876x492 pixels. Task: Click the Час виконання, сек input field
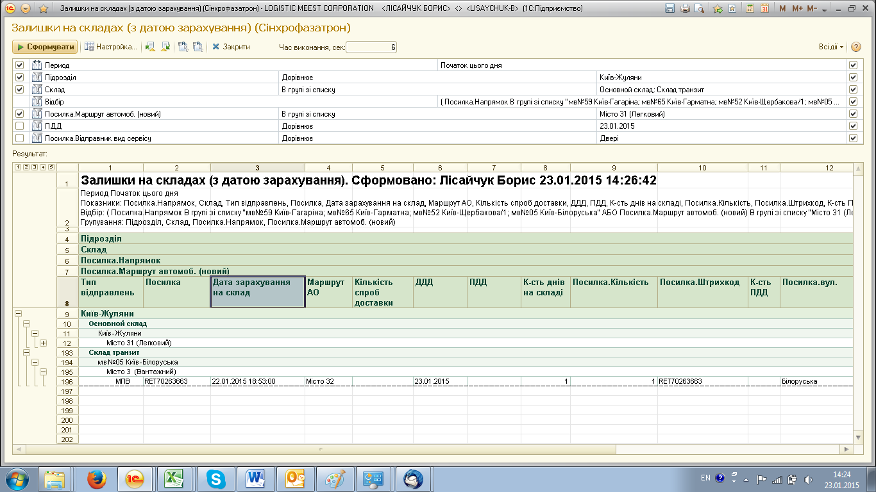[x=372, y=47]
